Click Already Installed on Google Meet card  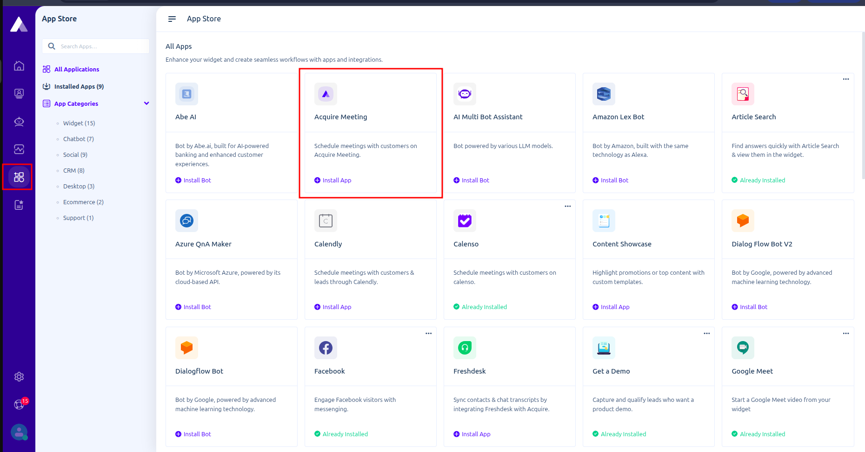(x=759, y=434)
